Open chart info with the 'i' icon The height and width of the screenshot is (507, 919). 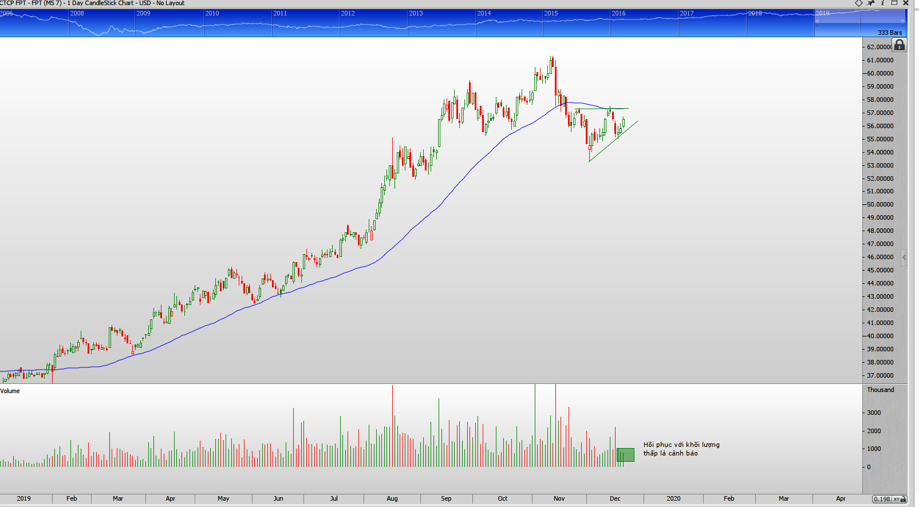[882, 3]
